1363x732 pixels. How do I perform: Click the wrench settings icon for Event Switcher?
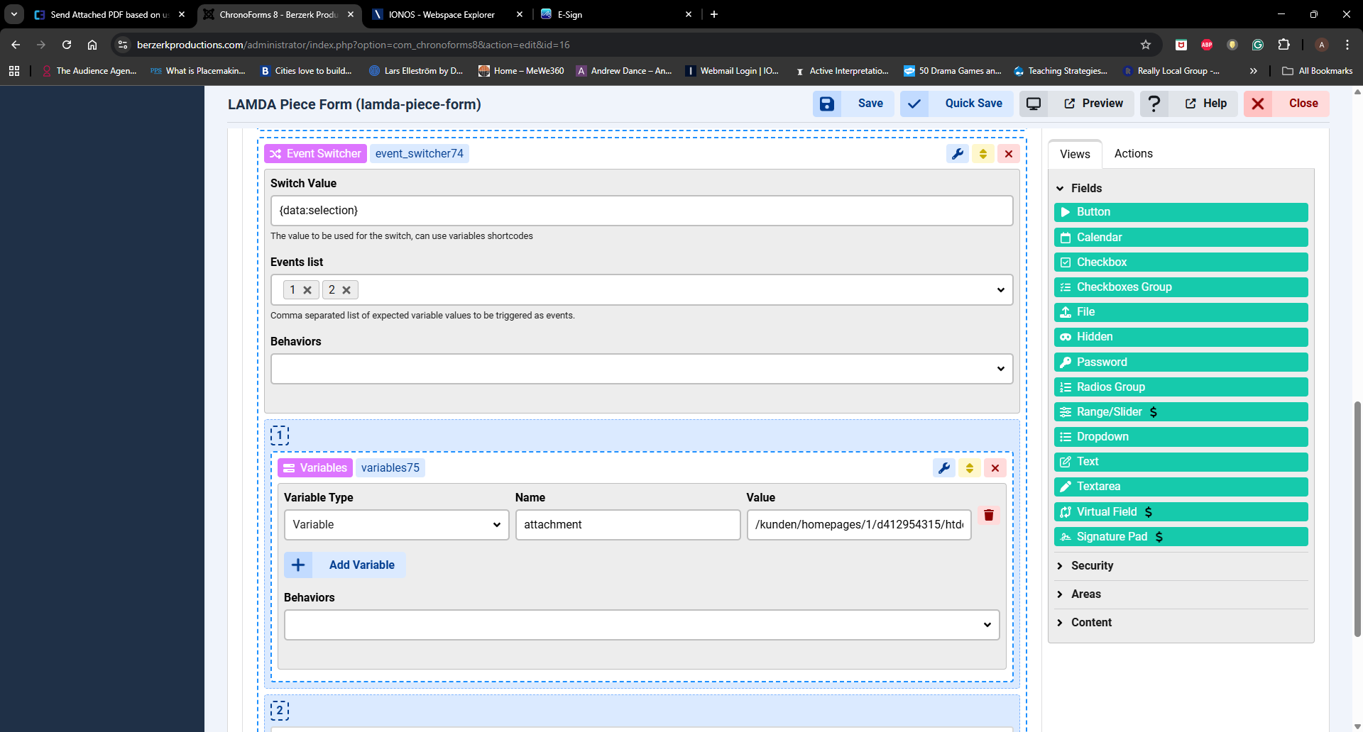point(958,154)
